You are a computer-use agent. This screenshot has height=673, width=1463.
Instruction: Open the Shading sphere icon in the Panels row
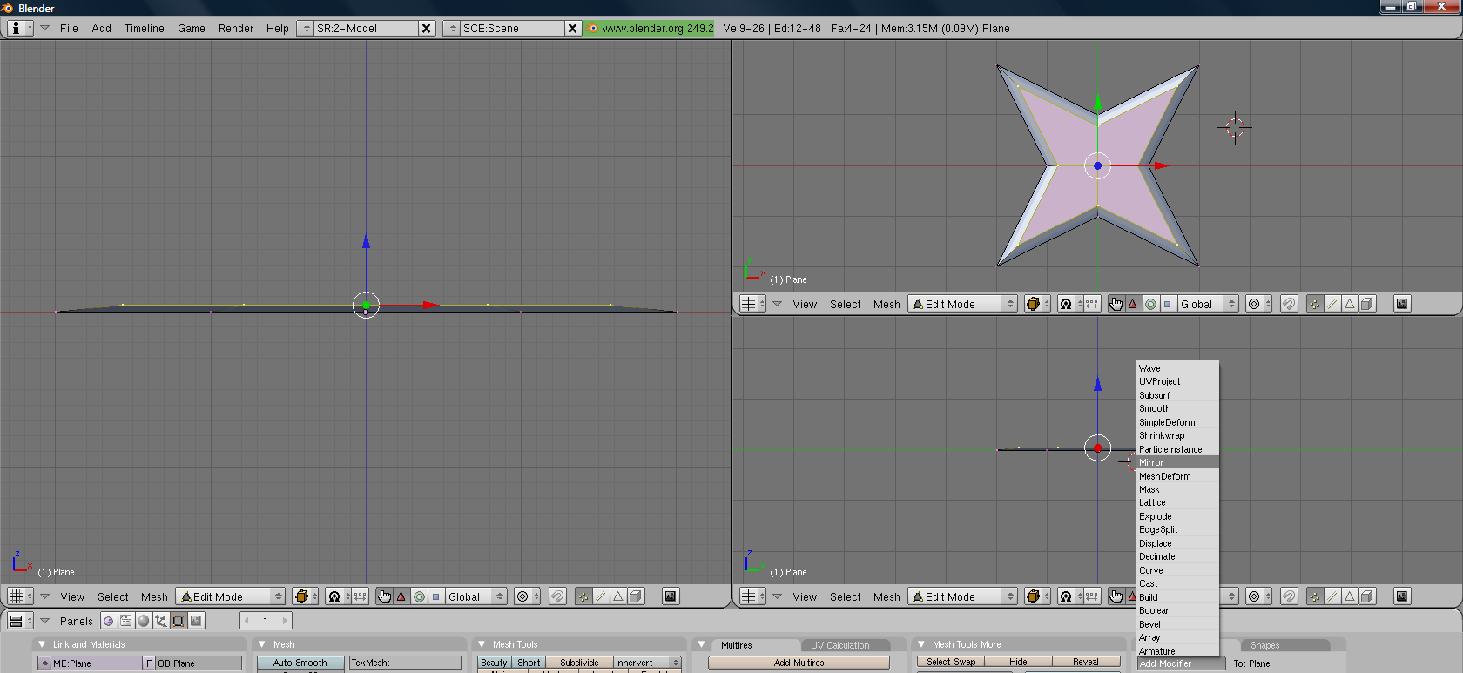(144, 621)
